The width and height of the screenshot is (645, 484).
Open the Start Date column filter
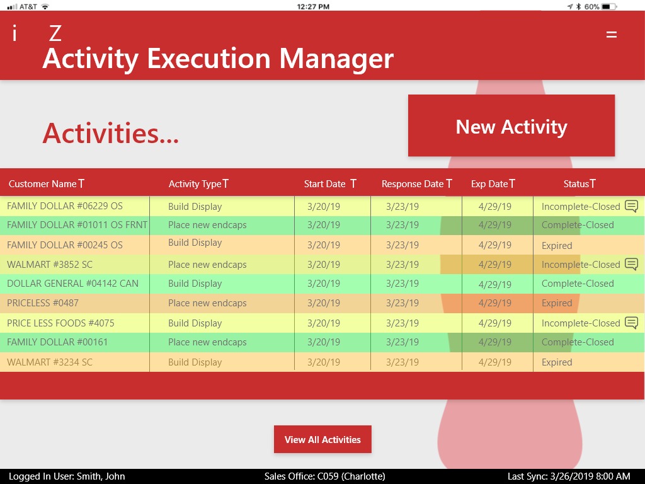pyautogui.click(x=353, y=183)
